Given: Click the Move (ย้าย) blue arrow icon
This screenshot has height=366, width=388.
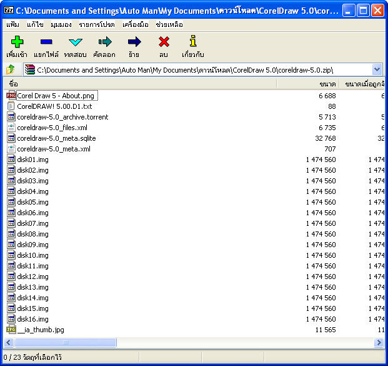Looking at the screenshot, I should [x=134, y=42].
